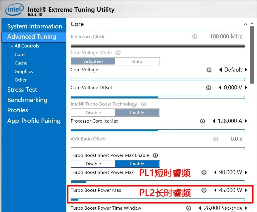Decrease the 45.000 W Turbo Boost Power Max
This screenshot has height=212, width=257.
215,190
